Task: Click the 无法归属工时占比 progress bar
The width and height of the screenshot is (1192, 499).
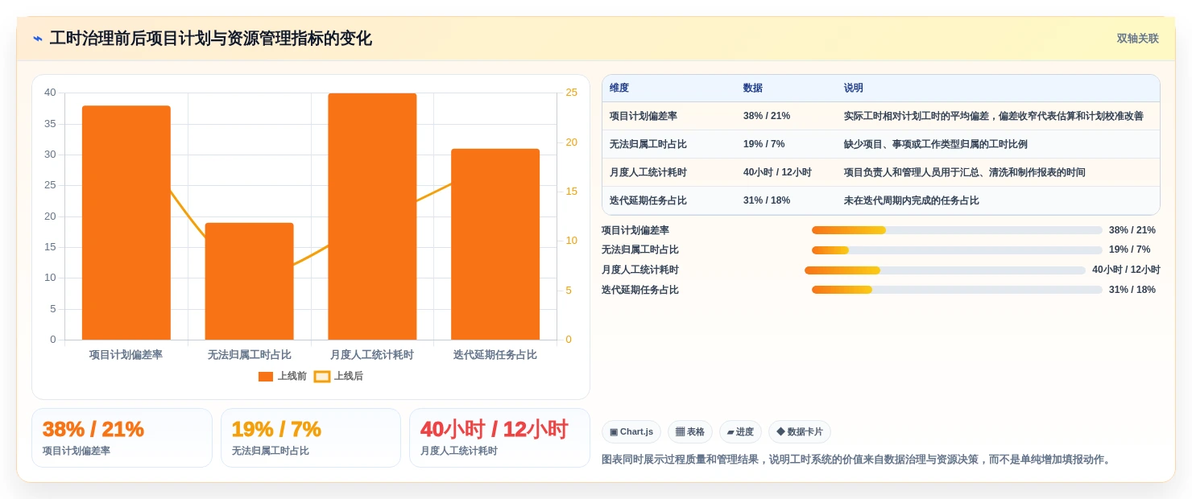Action: coord(957,250)
